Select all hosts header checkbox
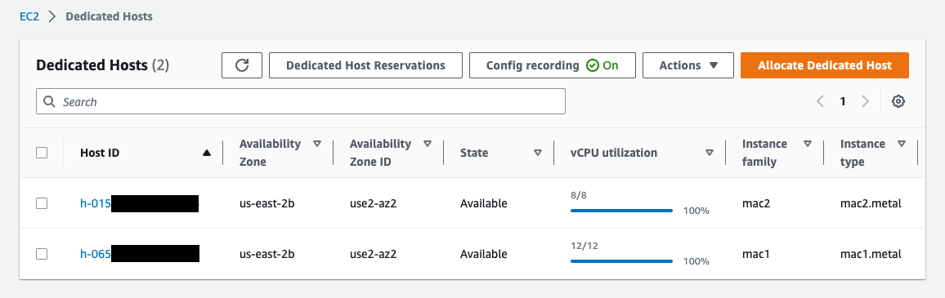 42,153
